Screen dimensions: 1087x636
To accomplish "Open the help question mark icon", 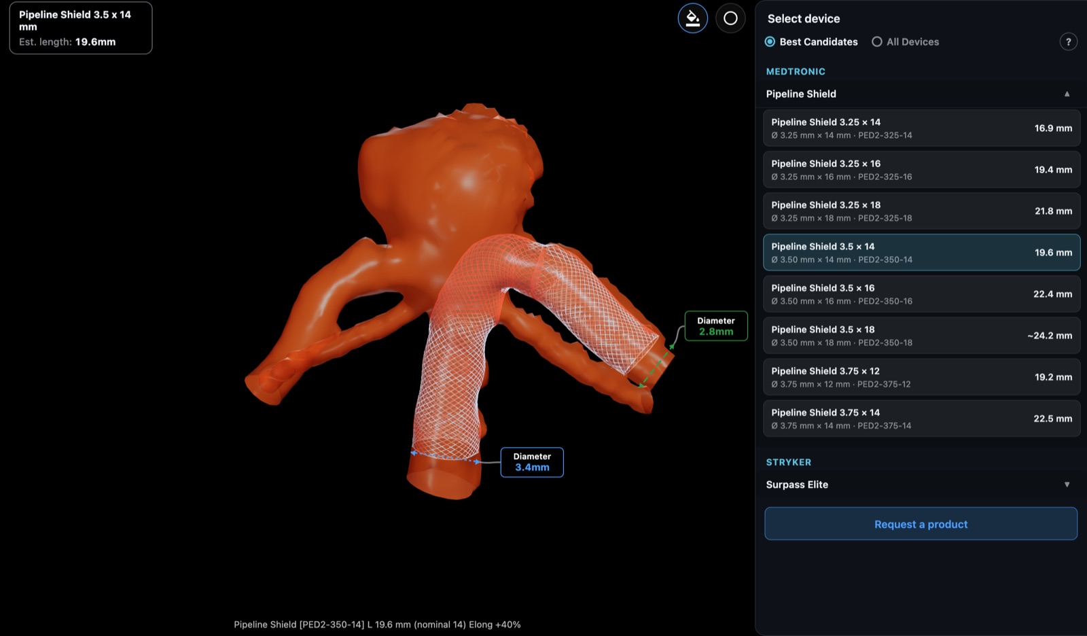I will tap(1068, 42).
